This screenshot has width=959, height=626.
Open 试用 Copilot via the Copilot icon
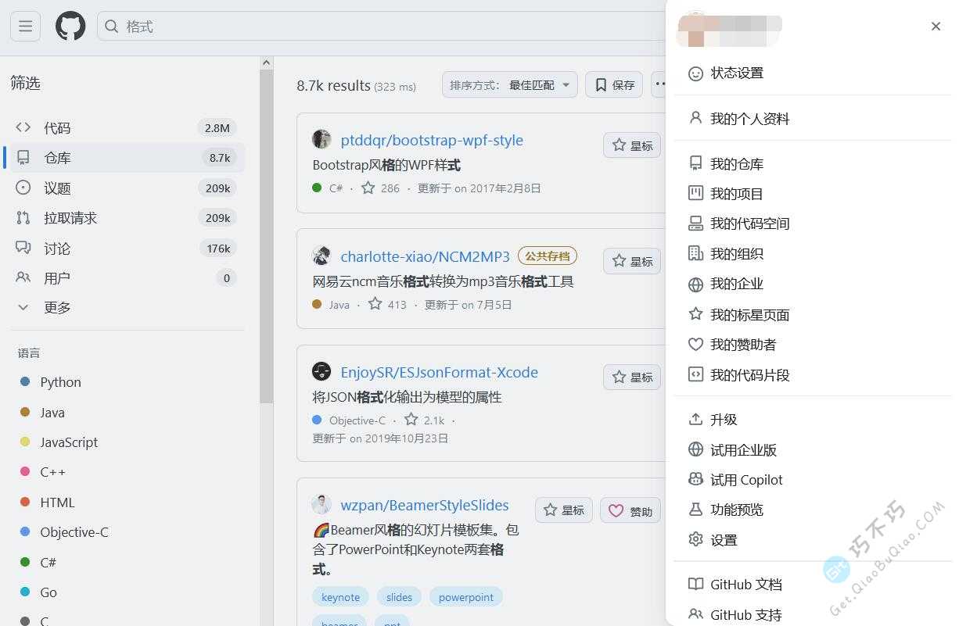[x=696, y=479]
